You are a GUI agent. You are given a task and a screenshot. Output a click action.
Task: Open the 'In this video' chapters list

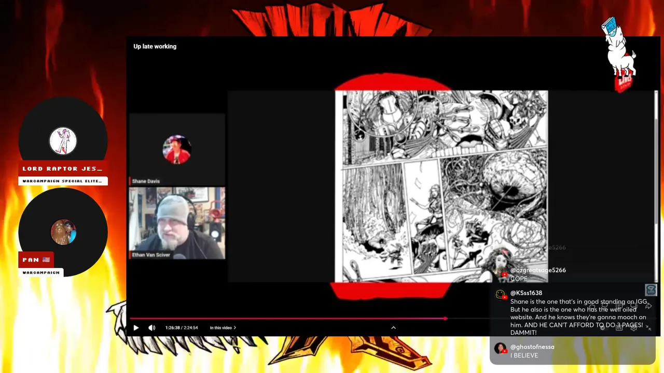pos(223,327)
